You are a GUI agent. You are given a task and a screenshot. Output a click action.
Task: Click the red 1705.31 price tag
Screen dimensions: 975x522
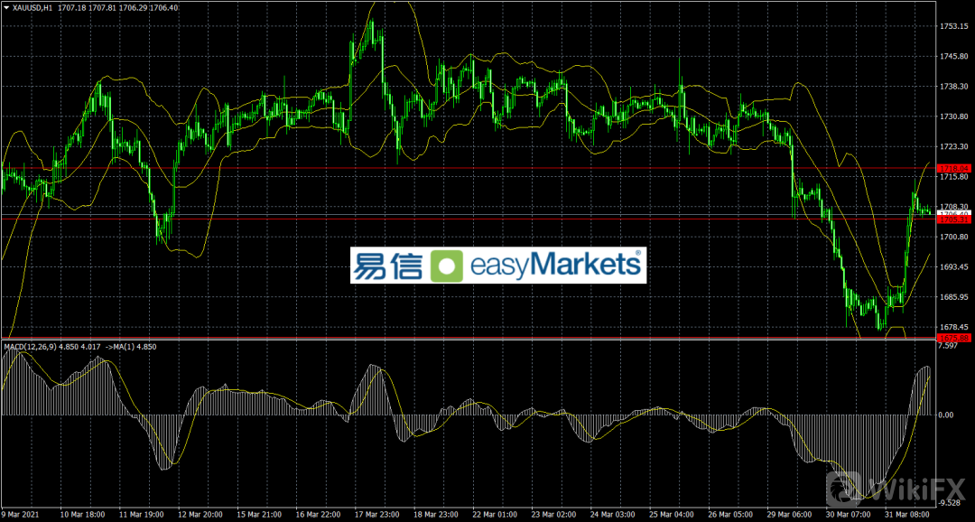click(x=953, y=219)
